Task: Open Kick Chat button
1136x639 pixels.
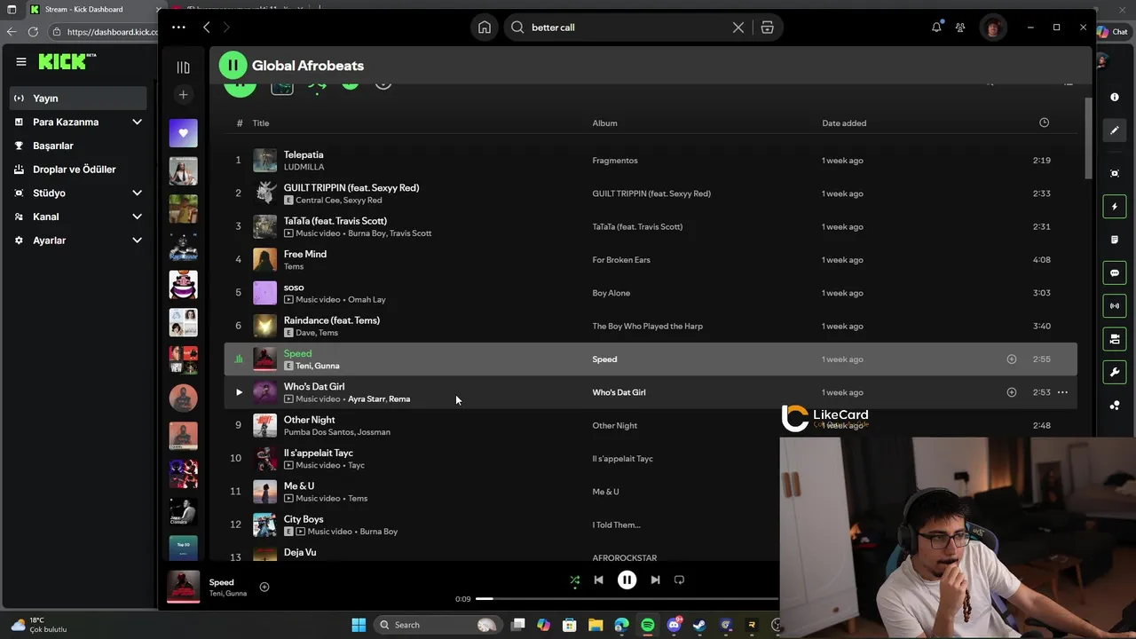Action: pos(1114,32)
